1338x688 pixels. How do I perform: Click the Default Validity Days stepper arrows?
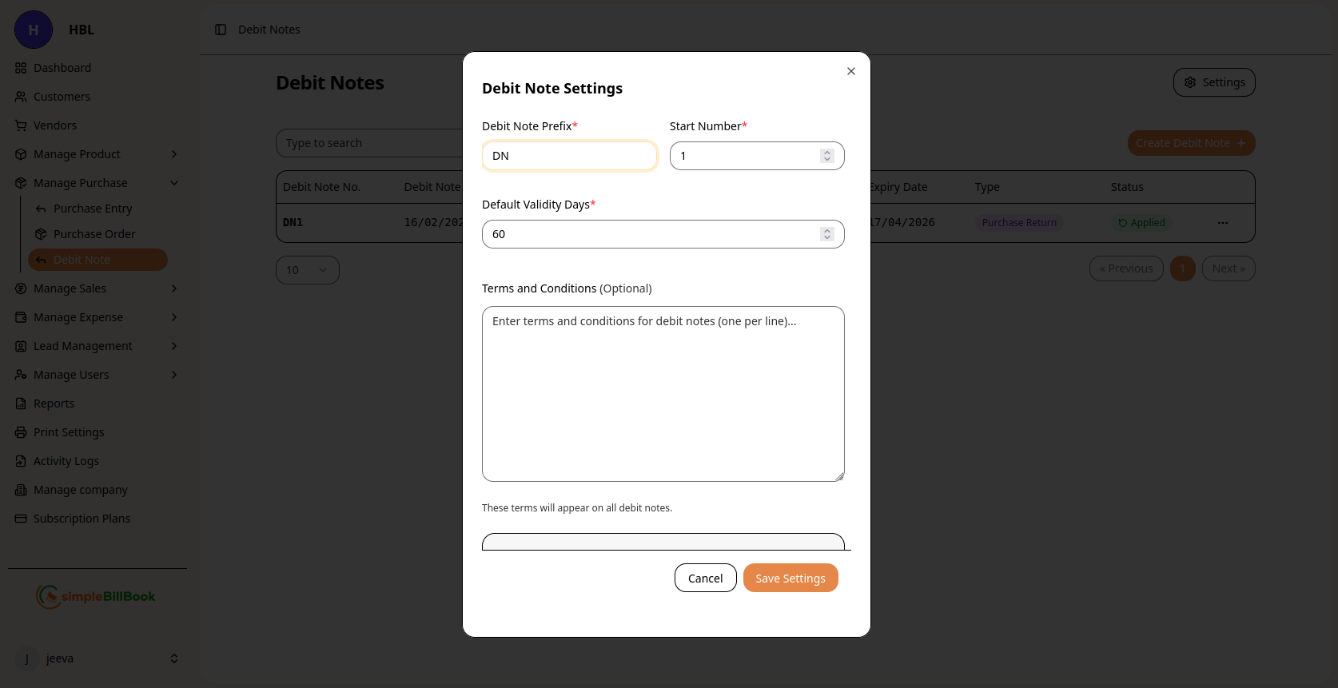click(827, 234)
